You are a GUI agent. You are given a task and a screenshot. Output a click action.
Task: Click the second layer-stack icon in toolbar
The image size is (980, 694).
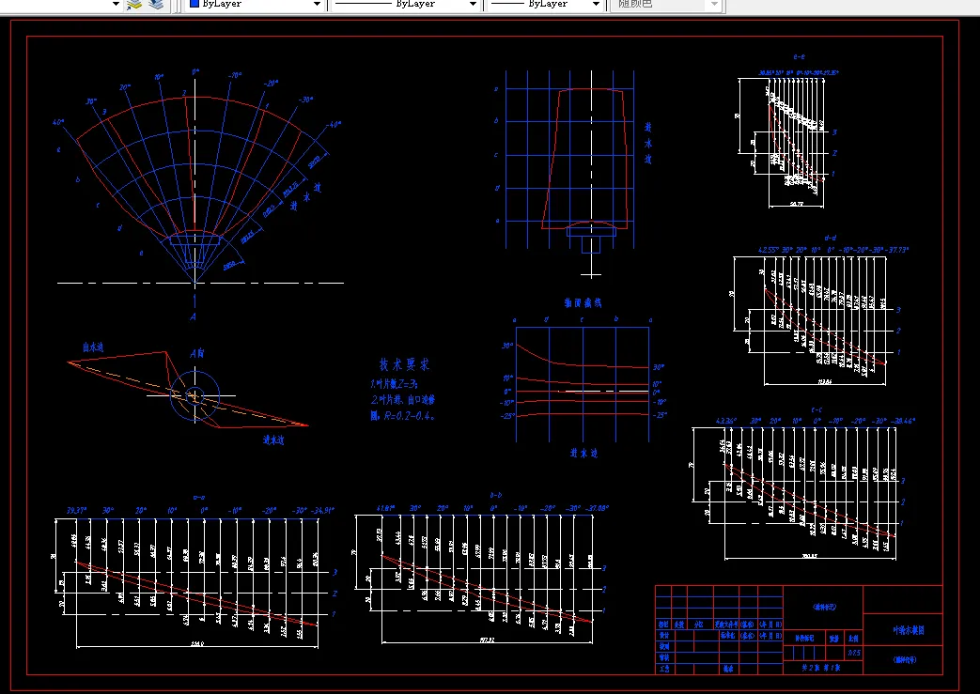(x=155, y=5)
